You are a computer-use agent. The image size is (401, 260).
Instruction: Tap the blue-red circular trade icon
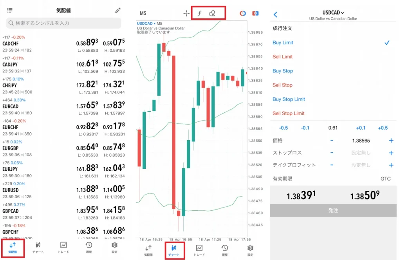pos(243,13)
